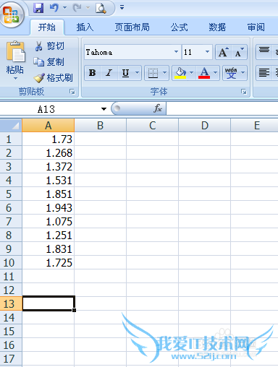Viewport: 278px width, 367px height.
Task: Click the select-all corner triangle
Action: pyautogui.click(x=11, y=125)
